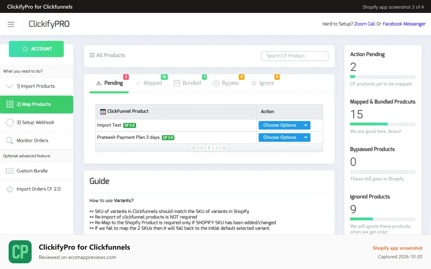Switch to the Ignore tab
This screenshot has height=269, width=431.
coord(262,83)
